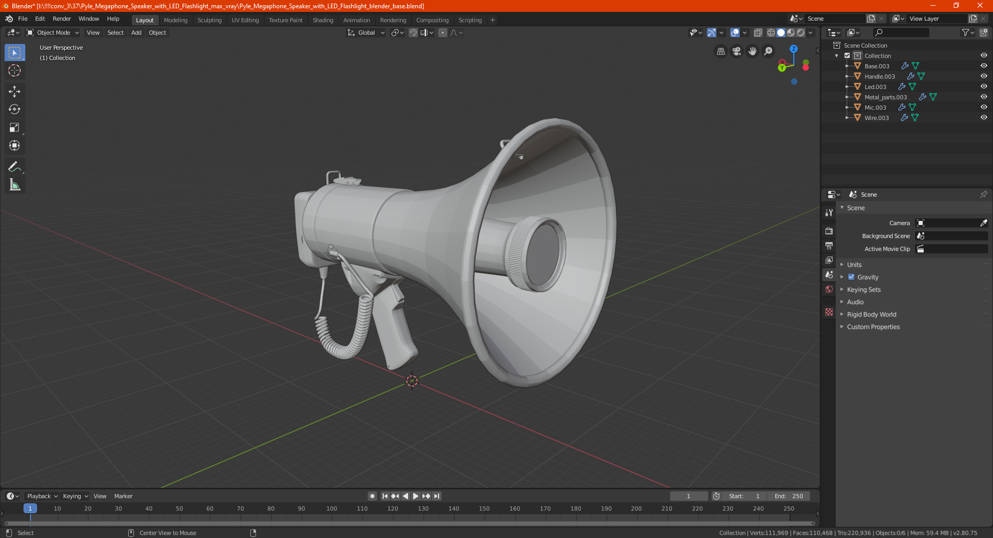Switch to wireframe viewport shading
Image resolution: width=993 pixels, height=538 pixels.
[771, 33]
